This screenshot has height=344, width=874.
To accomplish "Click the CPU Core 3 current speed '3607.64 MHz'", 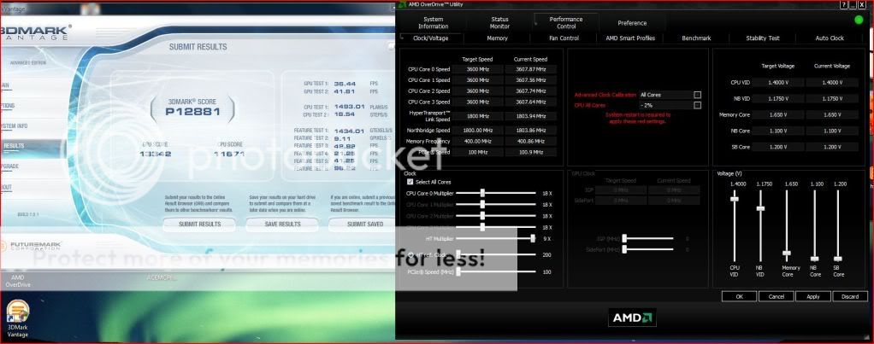I will pos(530,102).
